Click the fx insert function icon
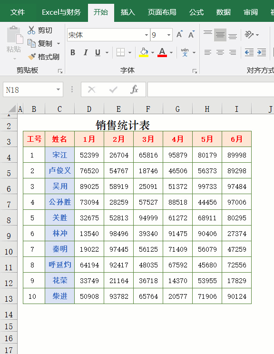 (134, 89)
